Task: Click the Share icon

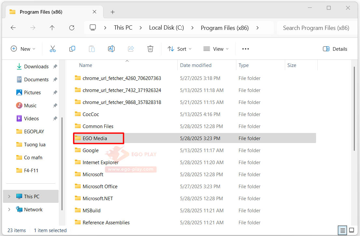Action: (131, 49)
